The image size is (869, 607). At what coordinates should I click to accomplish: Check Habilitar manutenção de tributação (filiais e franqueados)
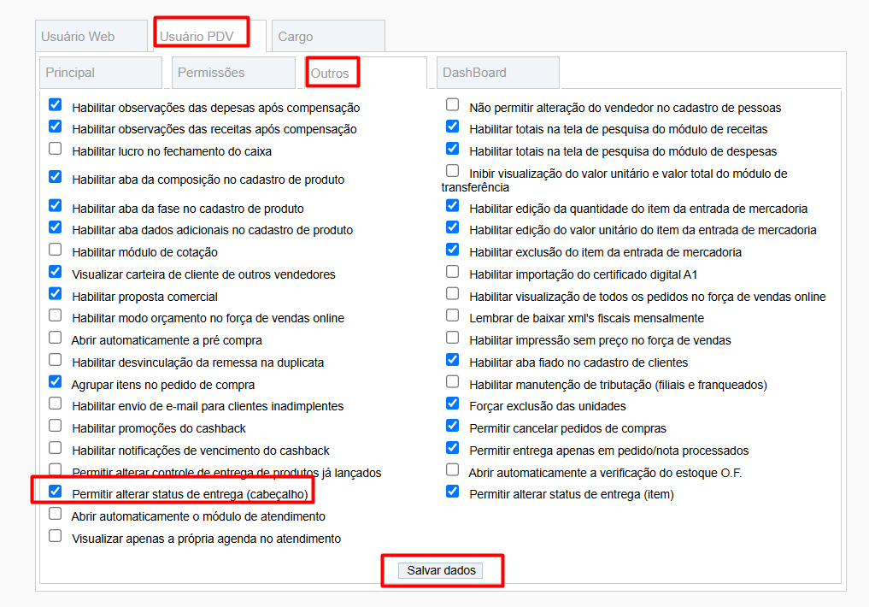coord(452,381)
